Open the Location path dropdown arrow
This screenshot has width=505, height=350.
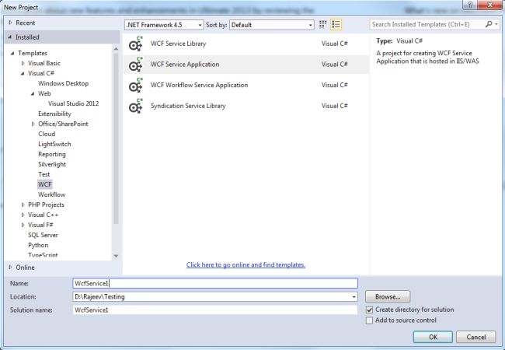[354, 297]
